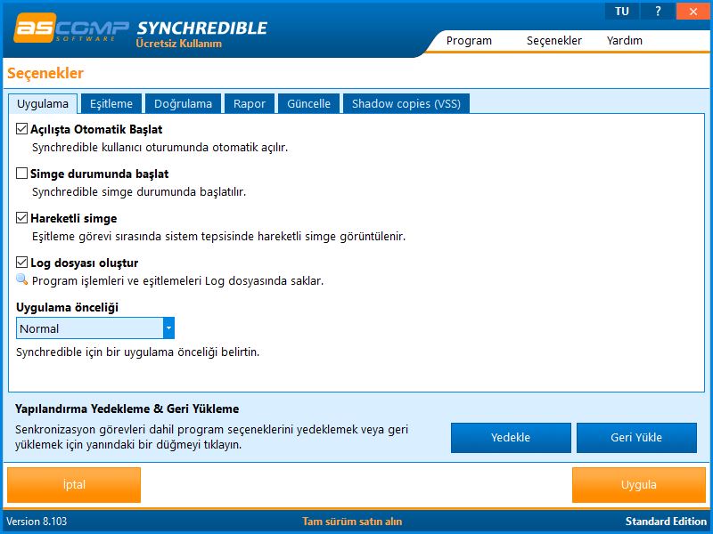Click 'Synchredible kullanıcı oturumunda otomatik açılır.' text

coord(160,147)
